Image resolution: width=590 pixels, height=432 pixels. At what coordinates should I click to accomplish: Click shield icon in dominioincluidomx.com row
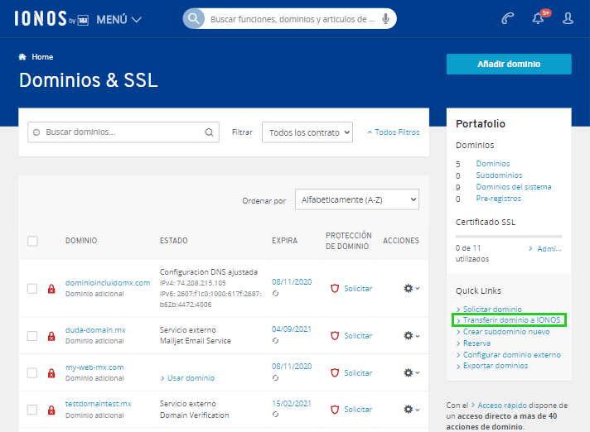click(335, 289)
